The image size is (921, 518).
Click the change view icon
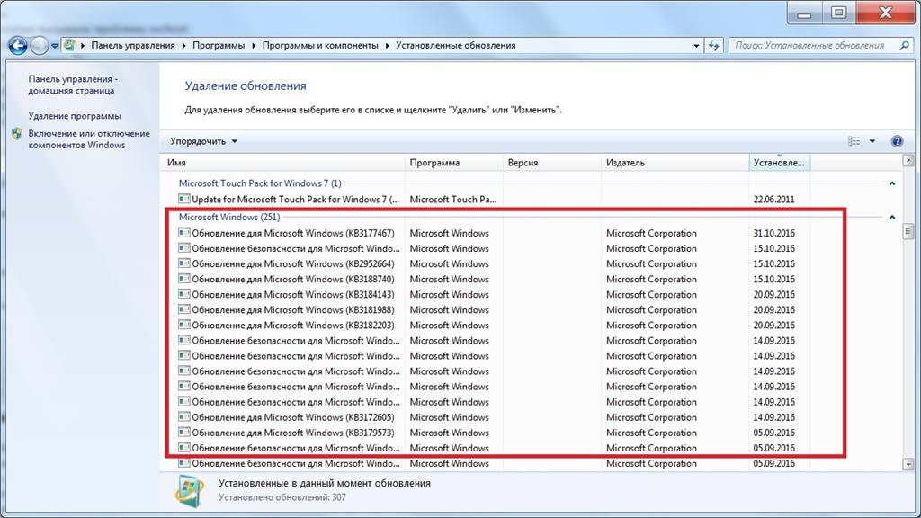coord(854,141)
